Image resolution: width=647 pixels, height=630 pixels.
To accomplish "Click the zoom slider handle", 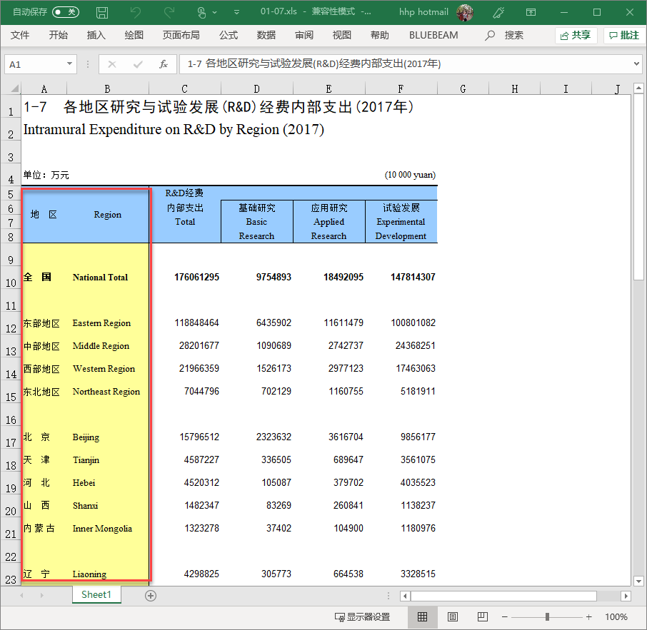I will pyautogui.click(x=547, y=616).
